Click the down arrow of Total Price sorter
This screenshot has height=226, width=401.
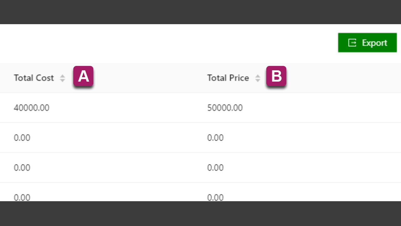click(258, 80)
